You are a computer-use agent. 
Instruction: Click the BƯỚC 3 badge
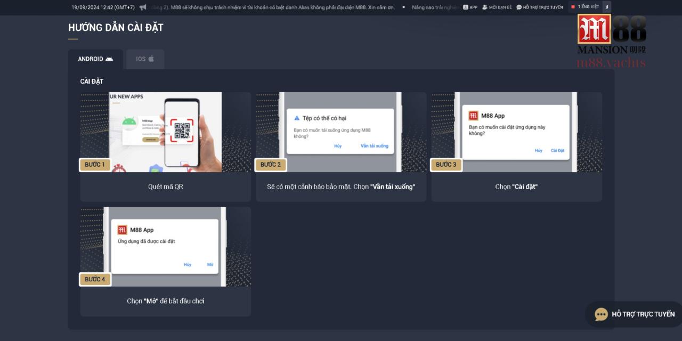[x=446, y=165]
